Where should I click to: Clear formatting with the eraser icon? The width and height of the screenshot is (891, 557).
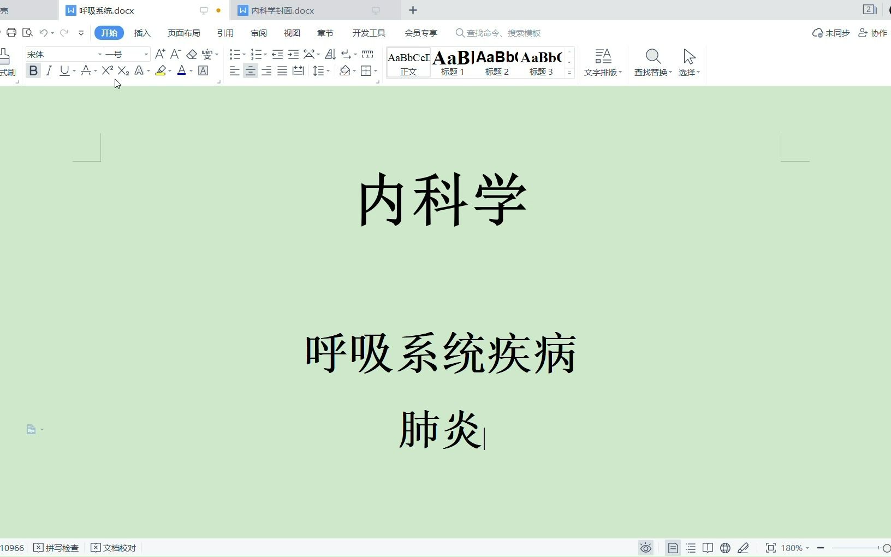[x=192, y=54]
